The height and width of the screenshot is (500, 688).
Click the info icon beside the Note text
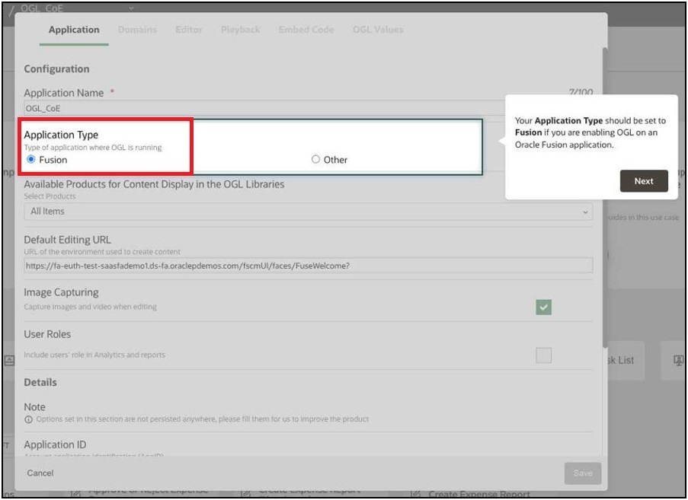(x=28, y=419)
